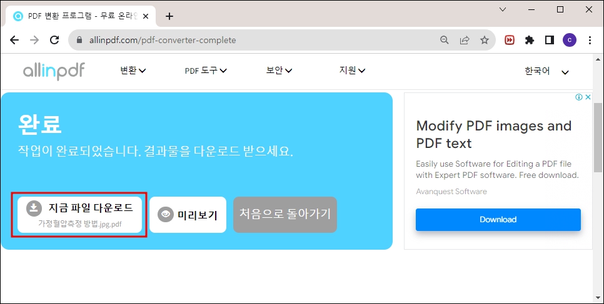
Task: Expand the 보안 menu
Action: point(279,71)
